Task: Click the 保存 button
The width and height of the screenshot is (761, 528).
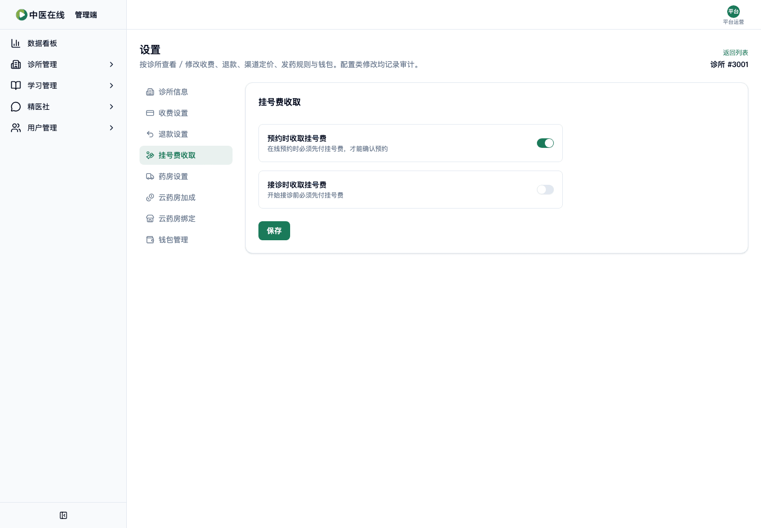Action: [274, 231]
